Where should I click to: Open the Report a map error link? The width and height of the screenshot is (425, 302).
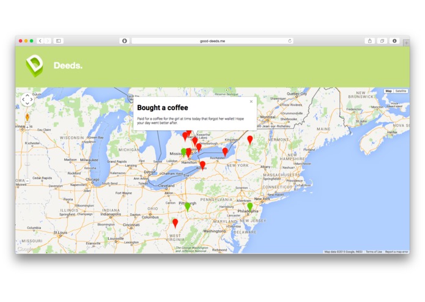396,252
